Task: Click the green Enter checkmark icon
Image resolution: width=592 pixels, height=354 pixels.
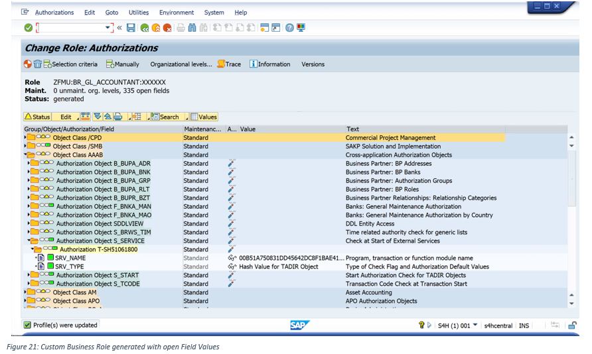Action: pos(29,28)
